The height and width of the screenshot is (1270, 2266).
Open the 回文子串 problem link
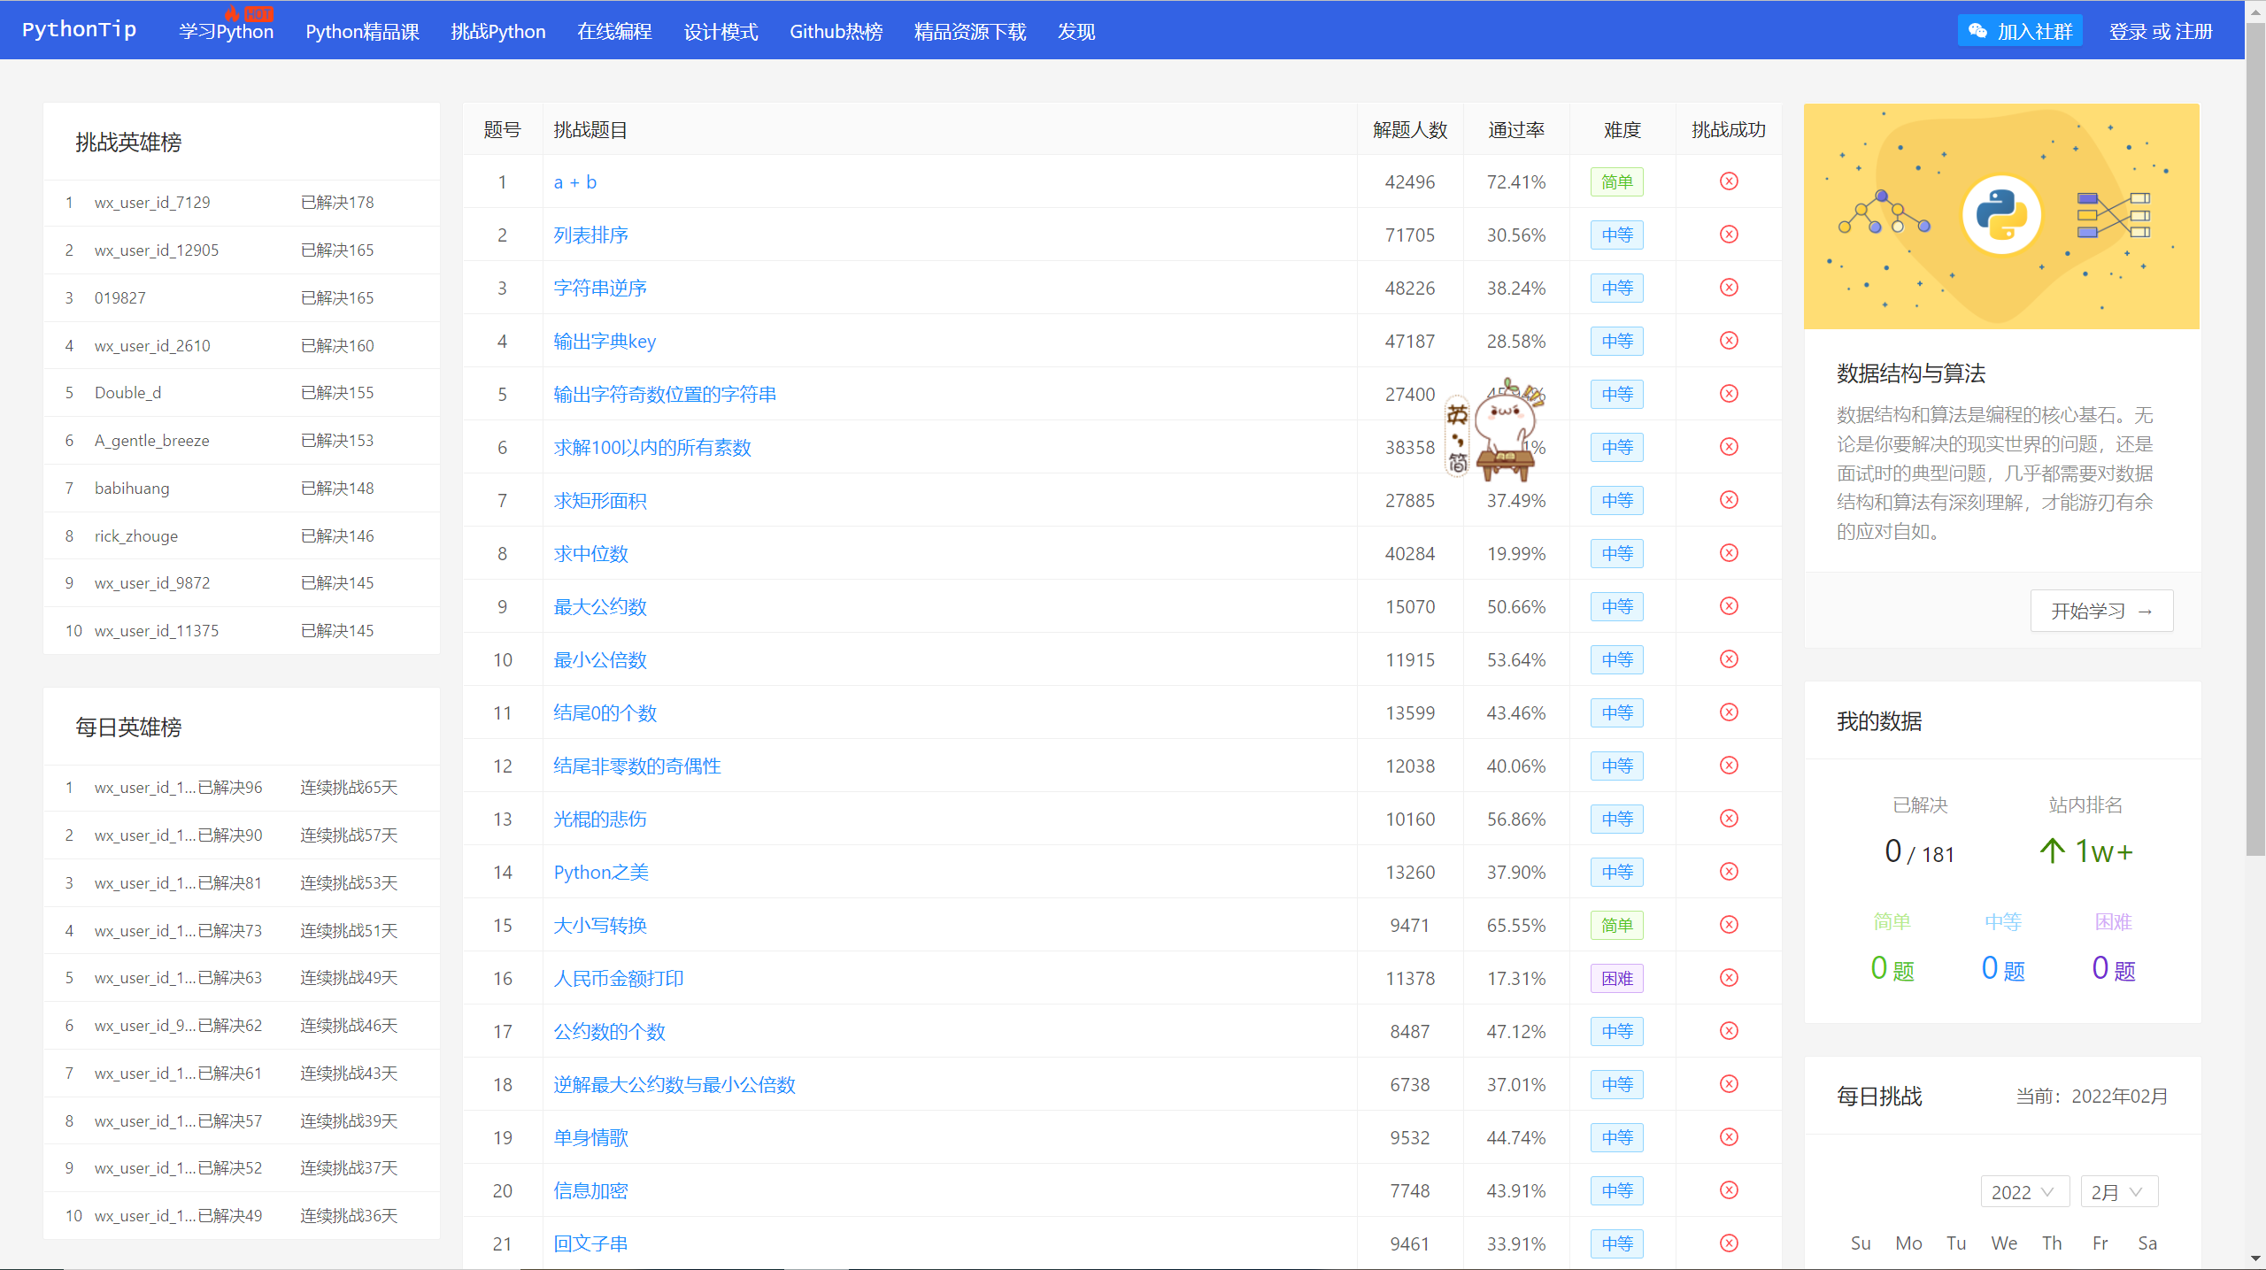590,1243
